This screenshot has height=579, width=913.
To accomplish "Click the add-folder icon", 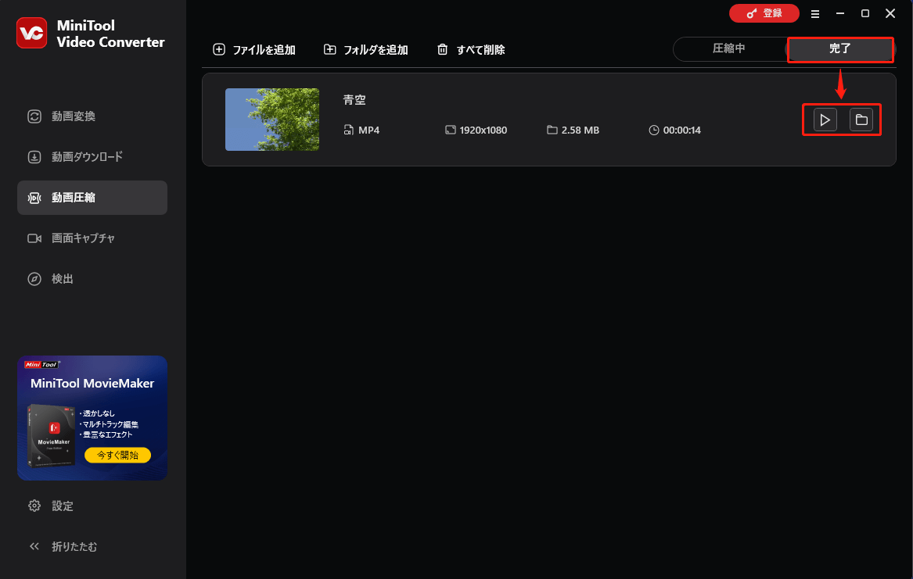I will (330, 49).
